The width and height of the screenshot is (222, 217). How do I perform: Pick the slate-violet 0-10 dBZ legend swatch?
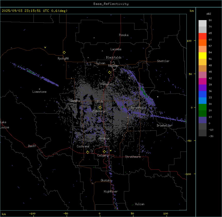click(202, 120)
